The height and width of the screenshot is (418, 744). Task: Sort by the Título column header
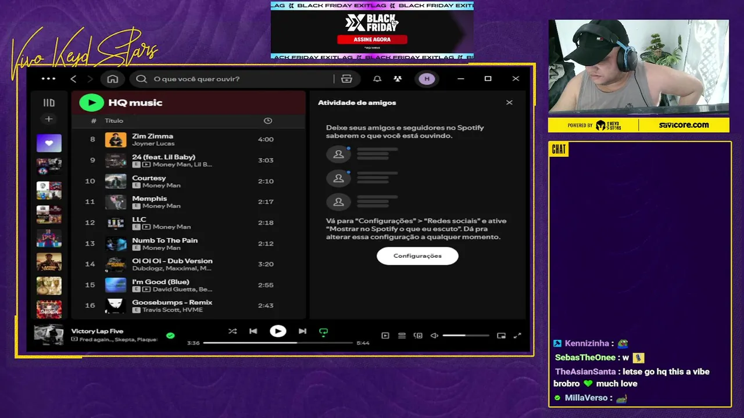pyautogui.click(x=114, y=121)
